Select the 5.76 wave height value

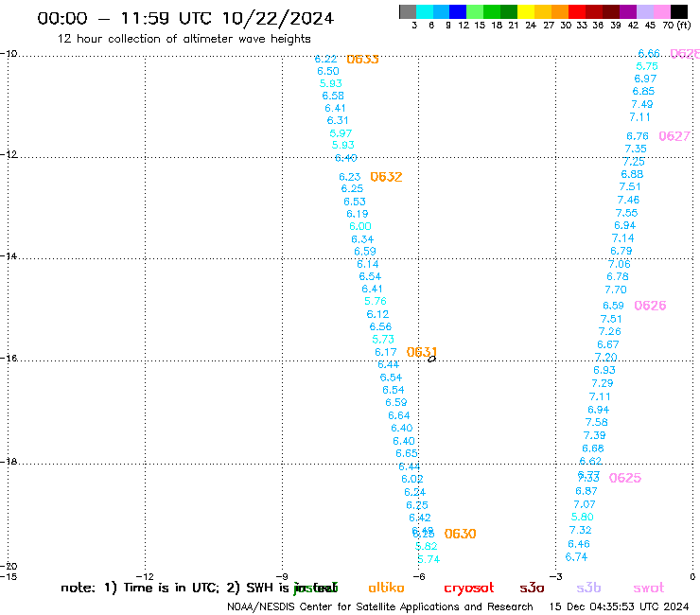click(375, 301)
